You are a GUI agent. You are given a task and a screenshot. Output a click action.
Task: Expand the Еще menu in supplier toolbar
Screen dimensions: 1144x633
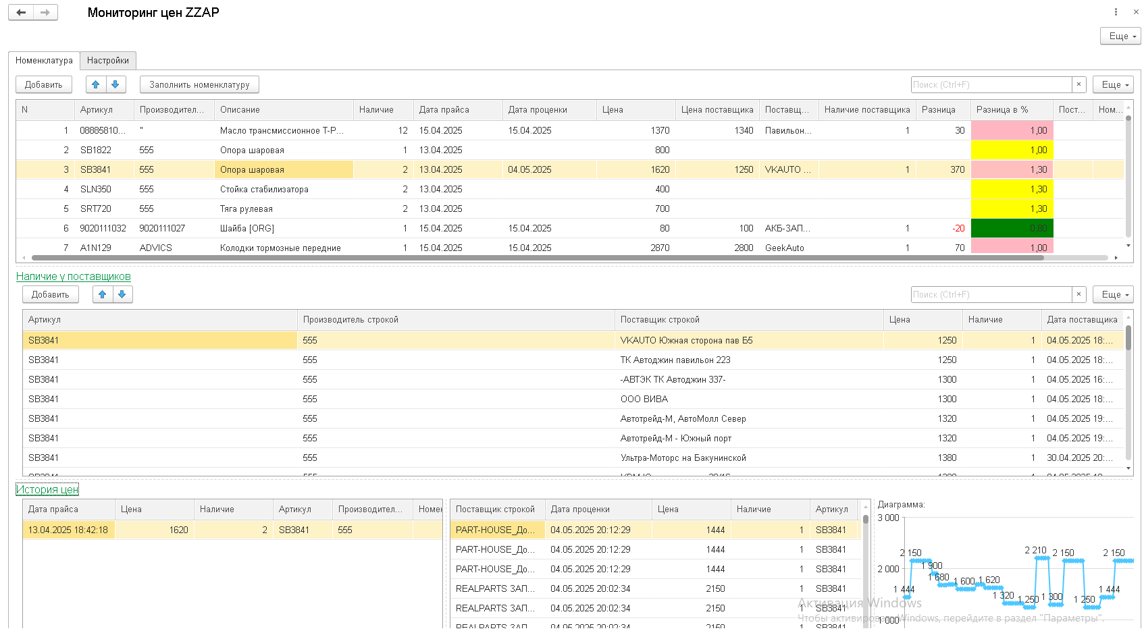1113,294
